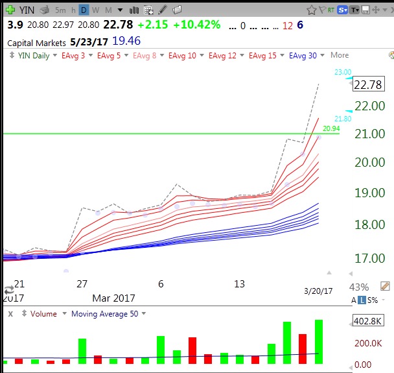Click the four-arrow move window icon
This screenshot has height=373, width=394.
(376, 10)
